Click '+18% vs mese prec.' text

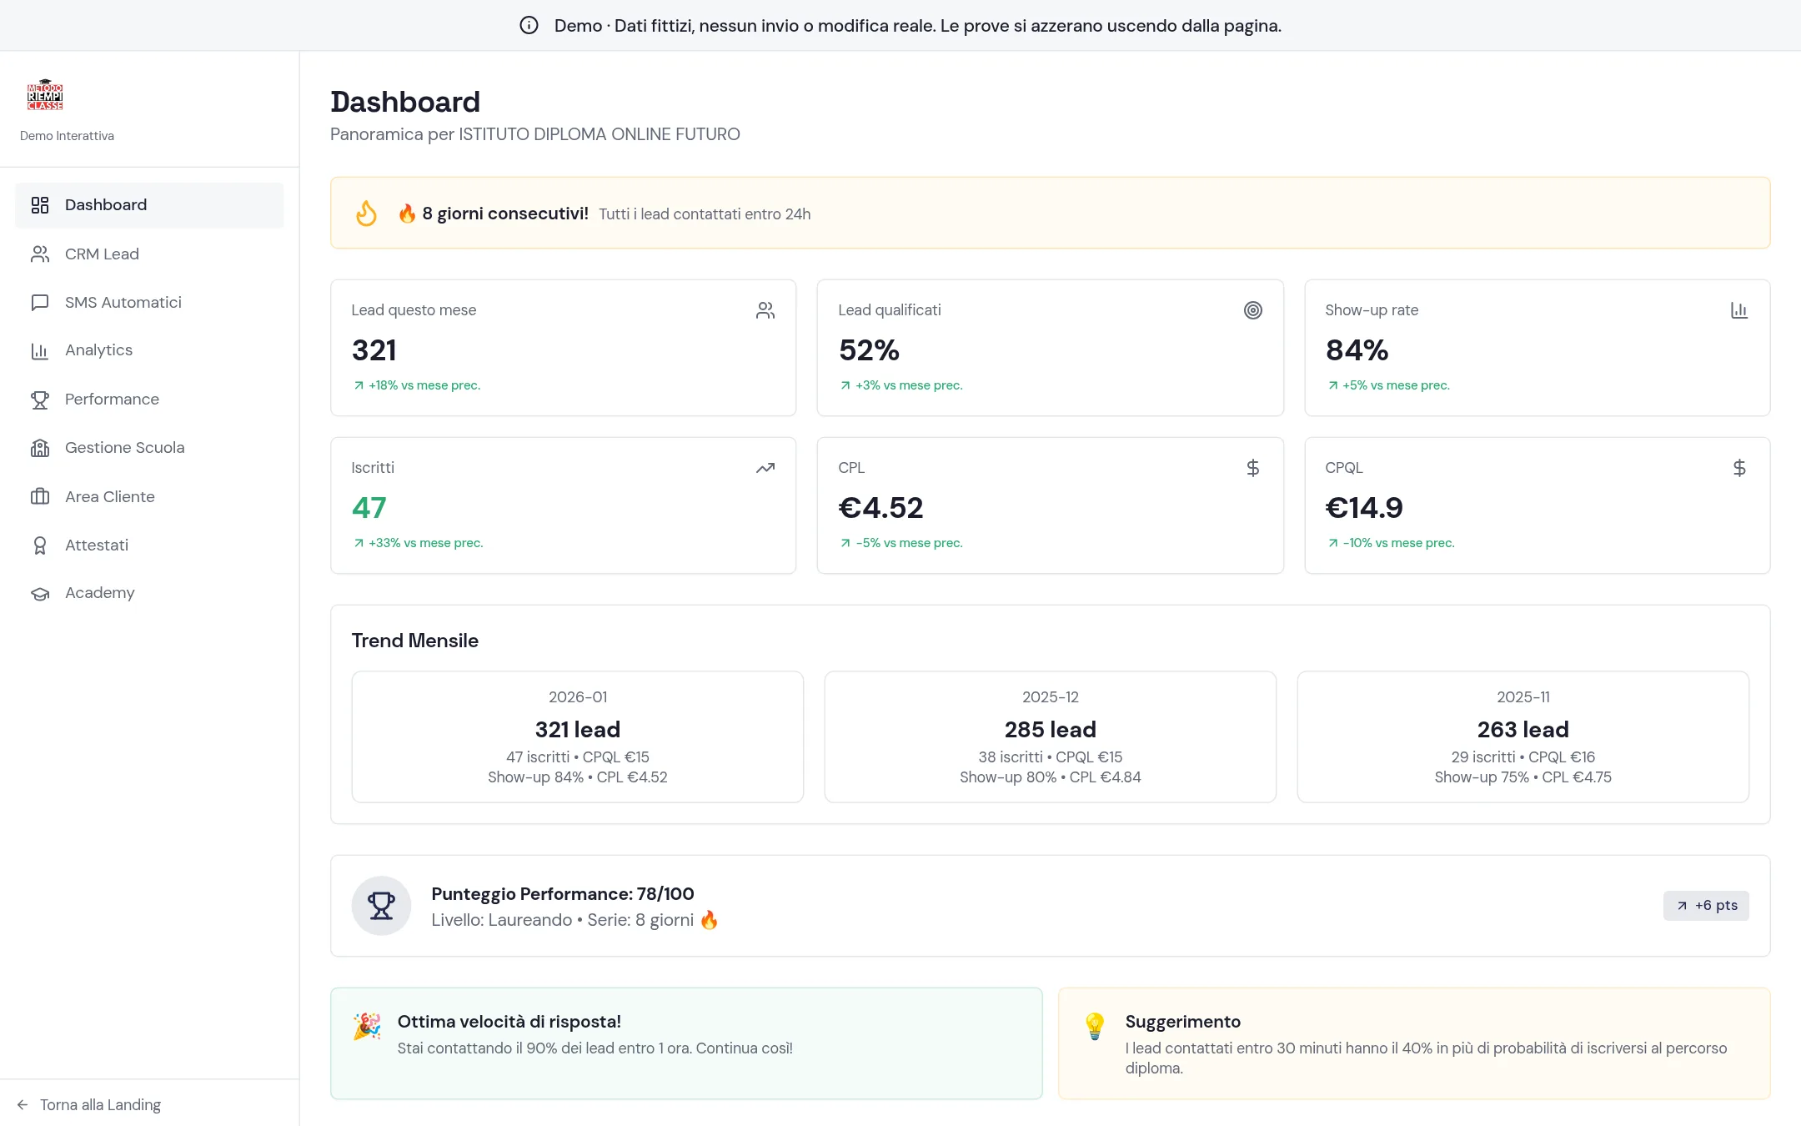(424, 385)
